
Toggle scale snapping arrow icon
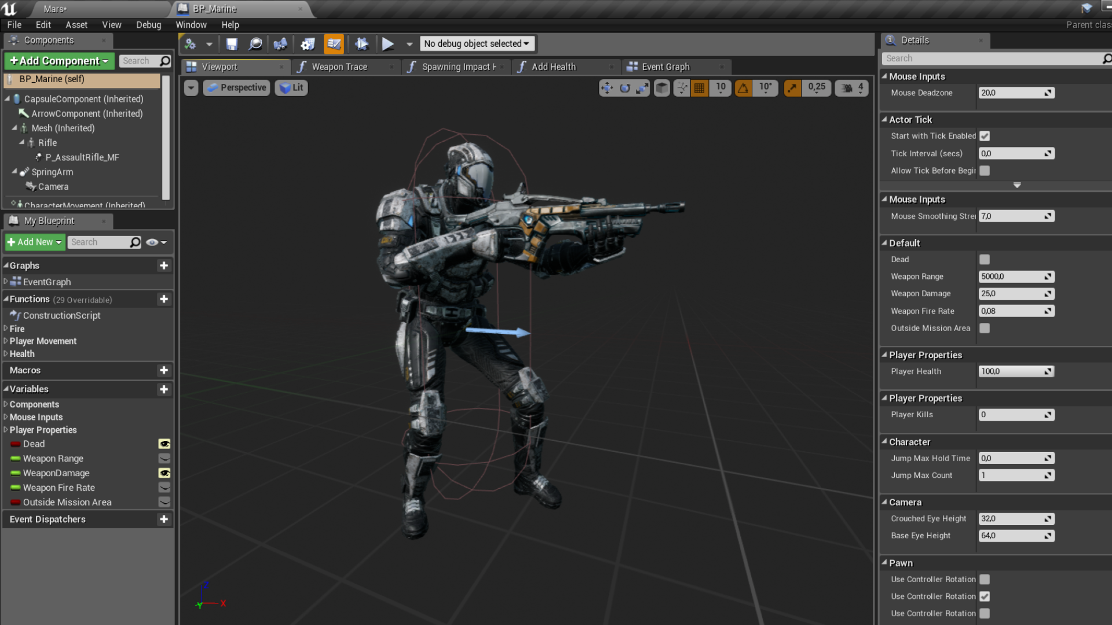(x=792, y=88)
